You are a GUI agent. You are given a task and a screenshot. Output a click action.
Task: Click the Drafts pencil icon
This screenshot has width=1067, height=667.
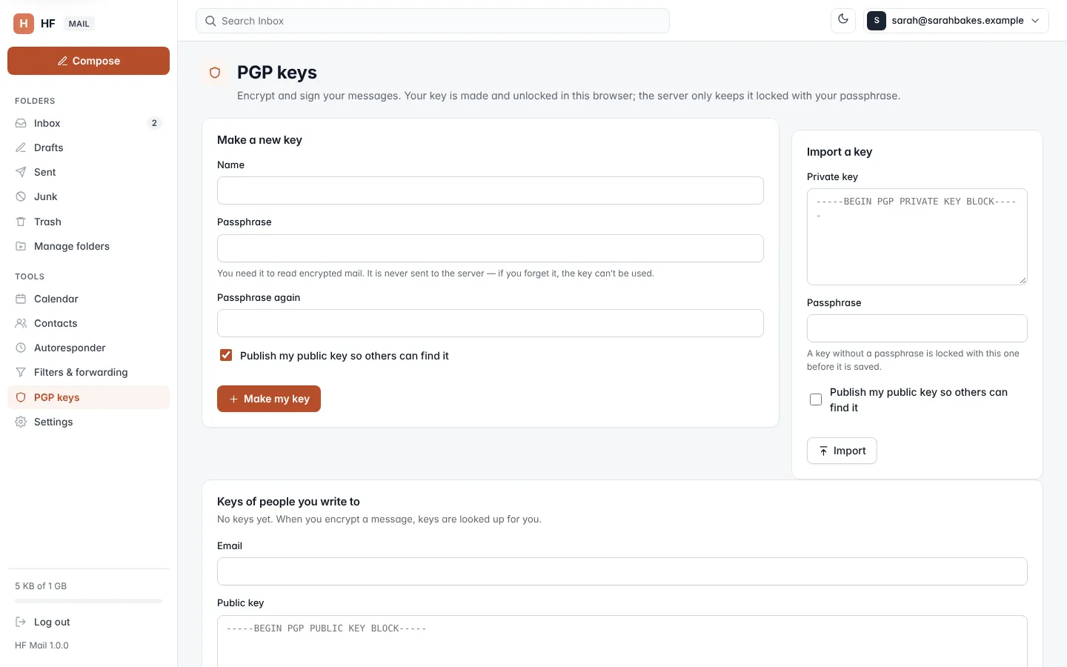(x=21, y=147)
